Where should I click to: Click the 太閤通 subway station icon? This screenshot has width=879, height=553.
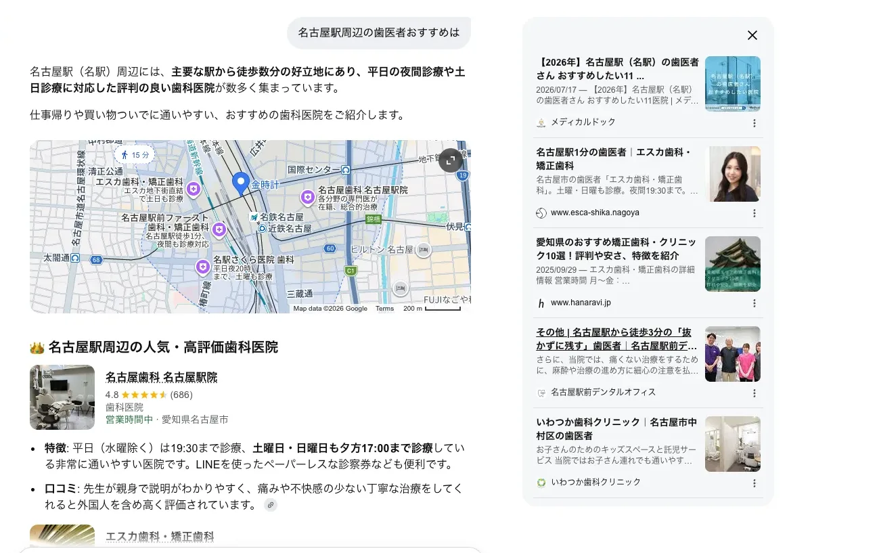point(75,258)
